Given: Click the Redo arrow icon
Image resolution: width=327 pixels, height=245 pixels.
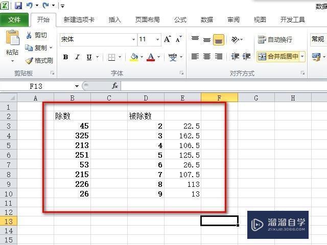Looking at the screenshot, I should point(45,6).
